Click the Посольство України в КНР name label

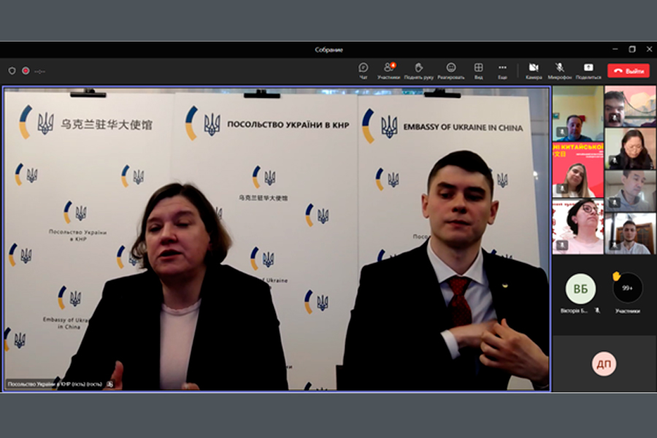pos(55,384)
